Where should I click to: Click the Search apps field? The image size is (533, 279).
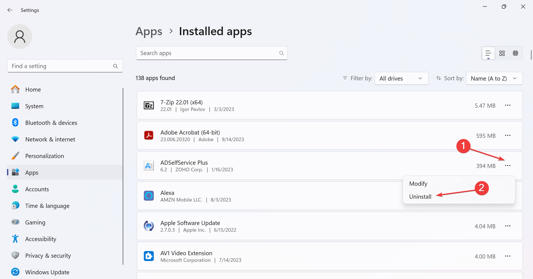tap(212, 53)
